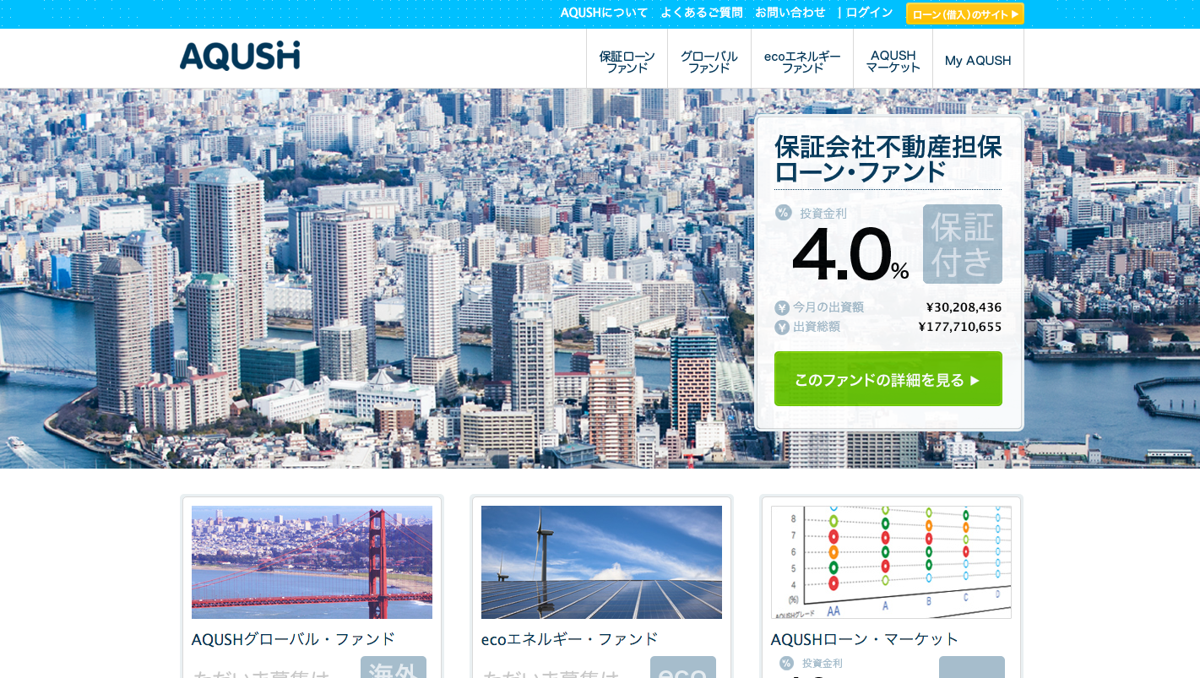Click the yen icon next to 今月の出資額
1200x678 pixels.
point(782,308)
